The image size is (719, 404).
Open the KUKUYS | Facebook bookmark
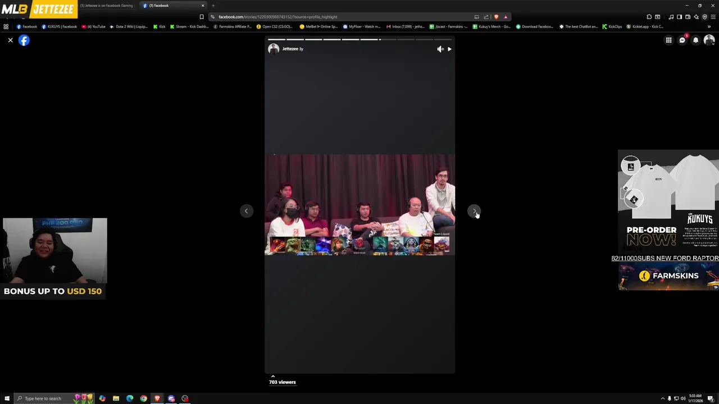click(x=59, y=26)
